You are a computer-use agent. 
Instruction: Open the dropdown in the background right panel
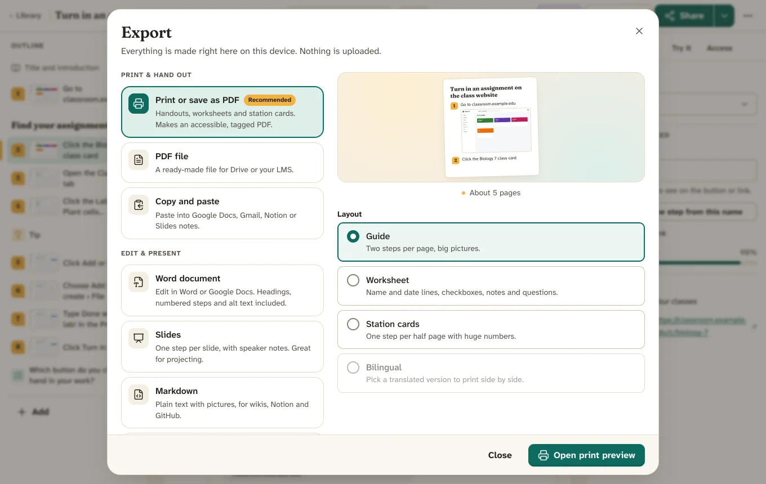(x=707, y=104)
